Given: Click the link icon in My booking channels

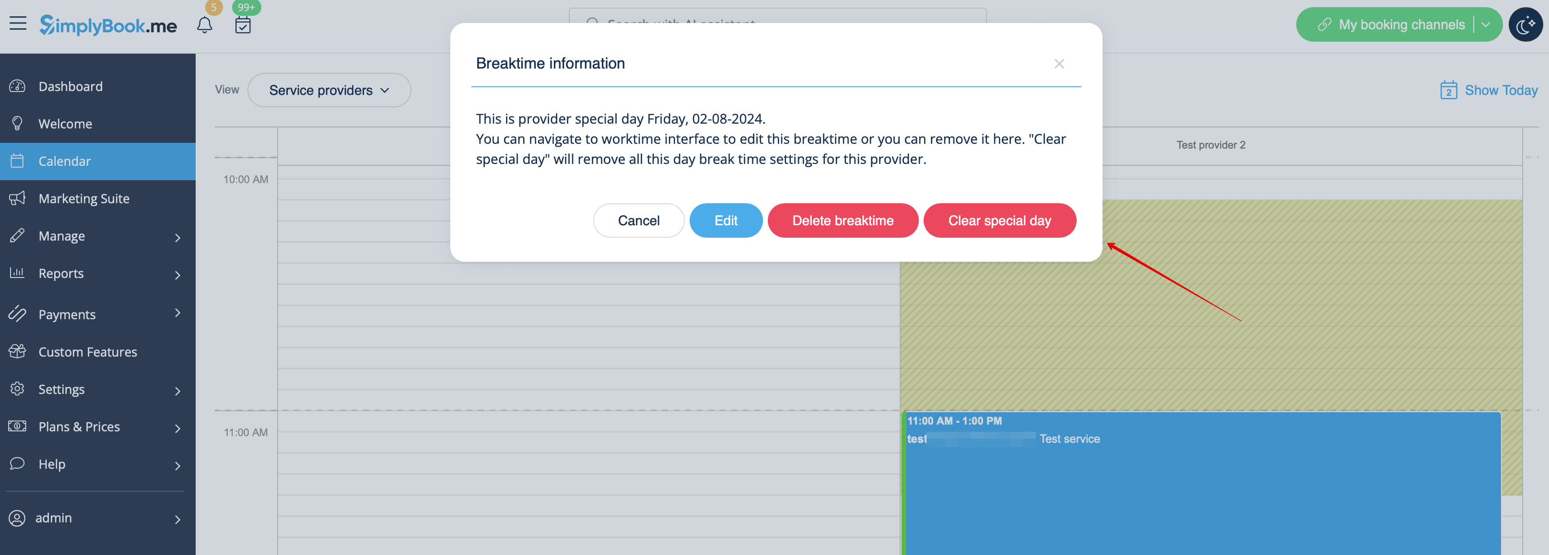Looking at the screenshot, I should point(1324,24).
